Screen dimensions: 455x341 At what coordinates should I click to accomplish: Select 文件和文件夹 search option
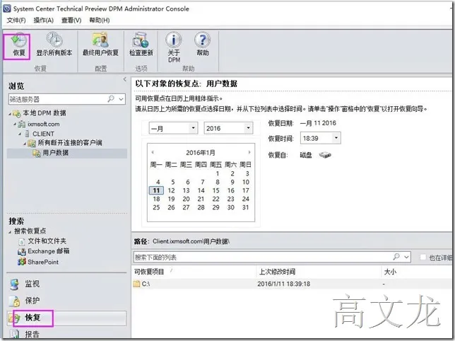[47, 241]
